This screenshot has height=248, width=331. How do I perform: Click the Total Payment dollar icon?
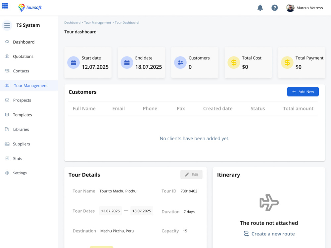pyautogui.click(x=287, y=62)
